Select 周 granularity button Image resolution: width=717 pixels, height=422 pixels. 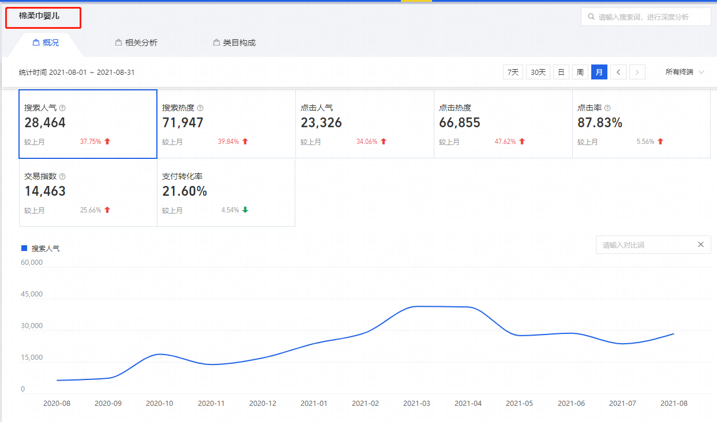[x=580, y=73]
